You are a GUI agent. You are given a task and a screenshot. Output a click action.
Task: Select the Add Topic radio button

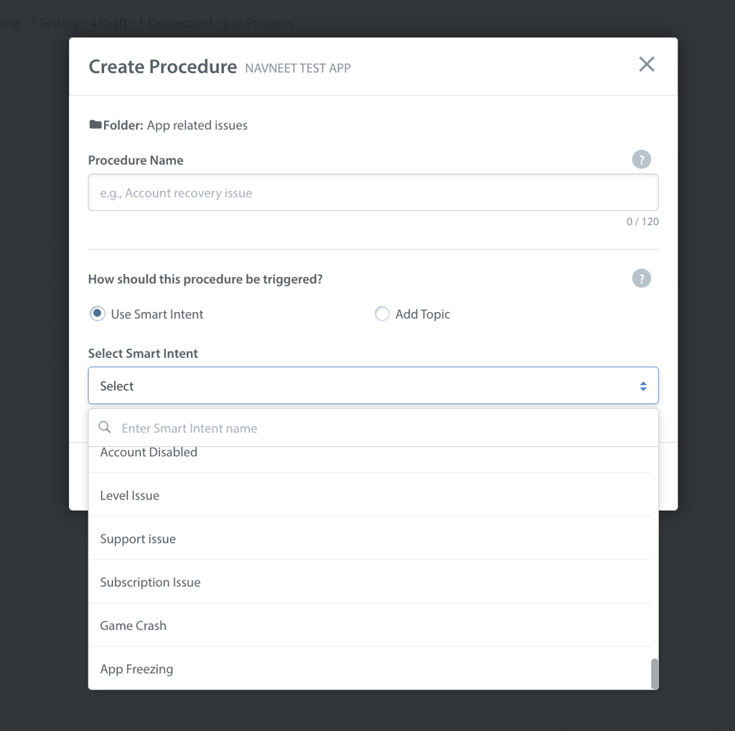[x=382, y=314]
